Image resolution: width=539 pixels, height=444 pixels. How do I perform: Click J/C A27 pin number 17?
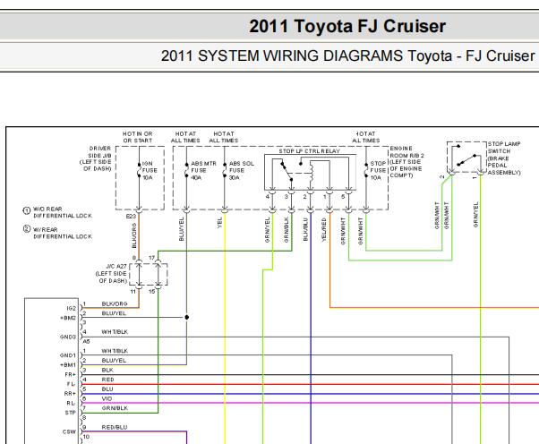pos(152,258)
